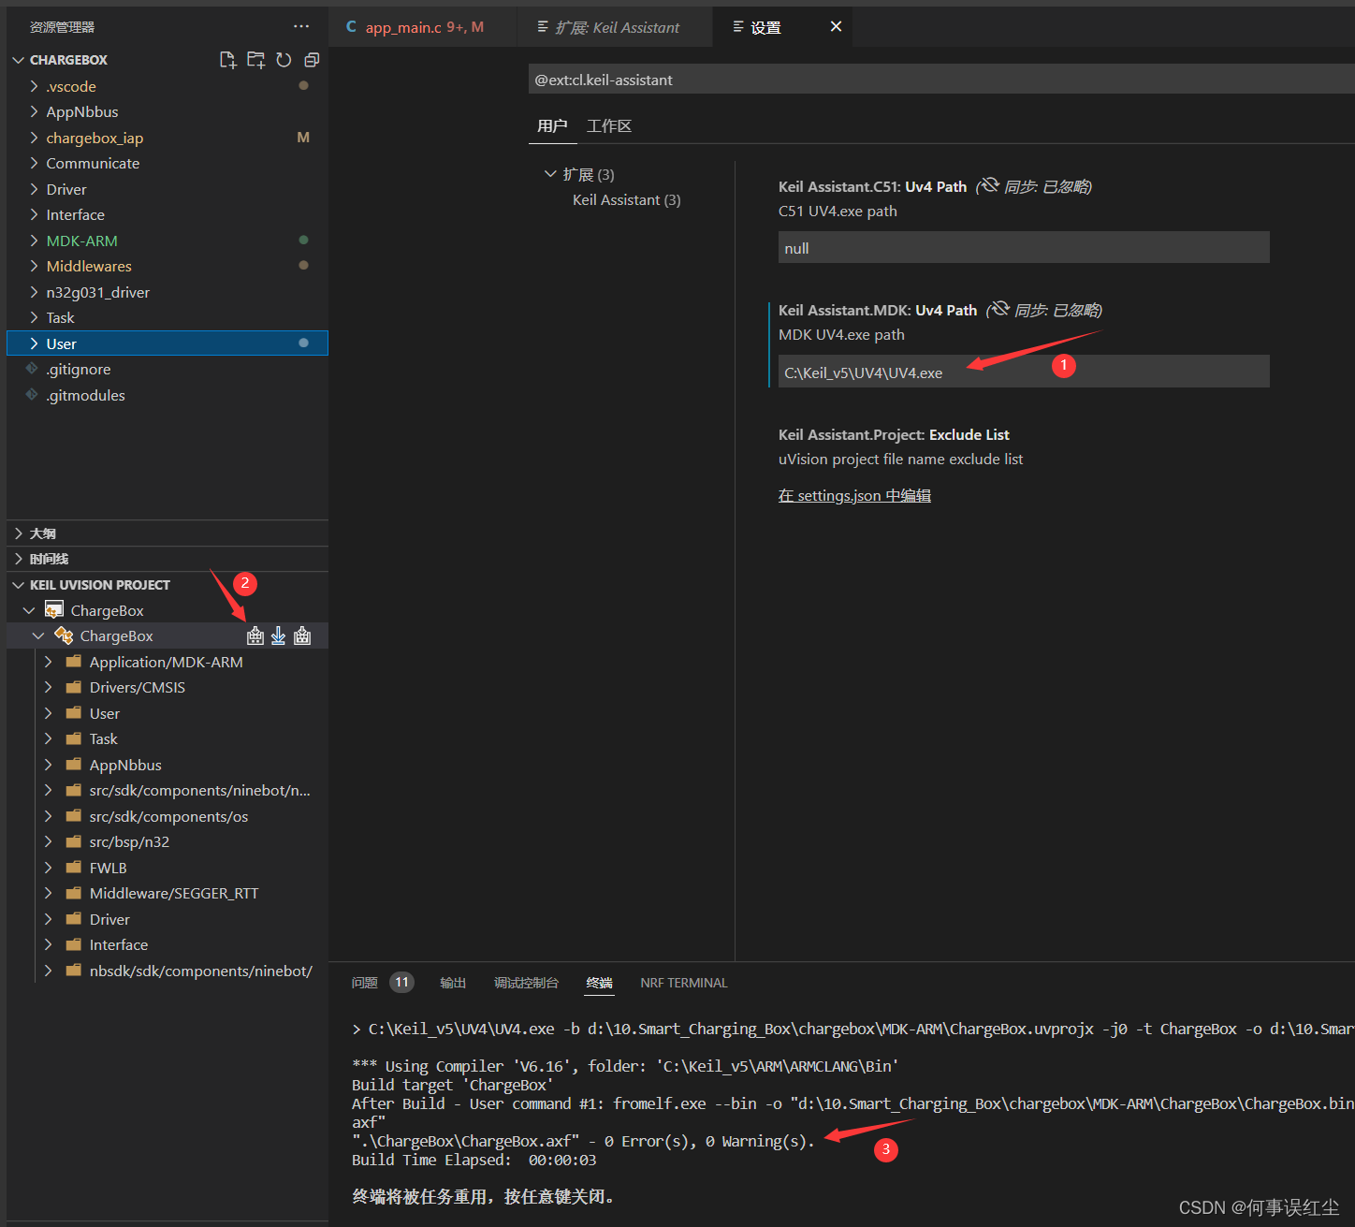
Task: Click the C file icon on app_main.c tab
Action: [x=351, y=26]
